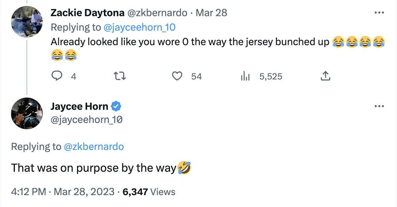Follow the @zkbernardo mention in Jaycee's reply

94,147
